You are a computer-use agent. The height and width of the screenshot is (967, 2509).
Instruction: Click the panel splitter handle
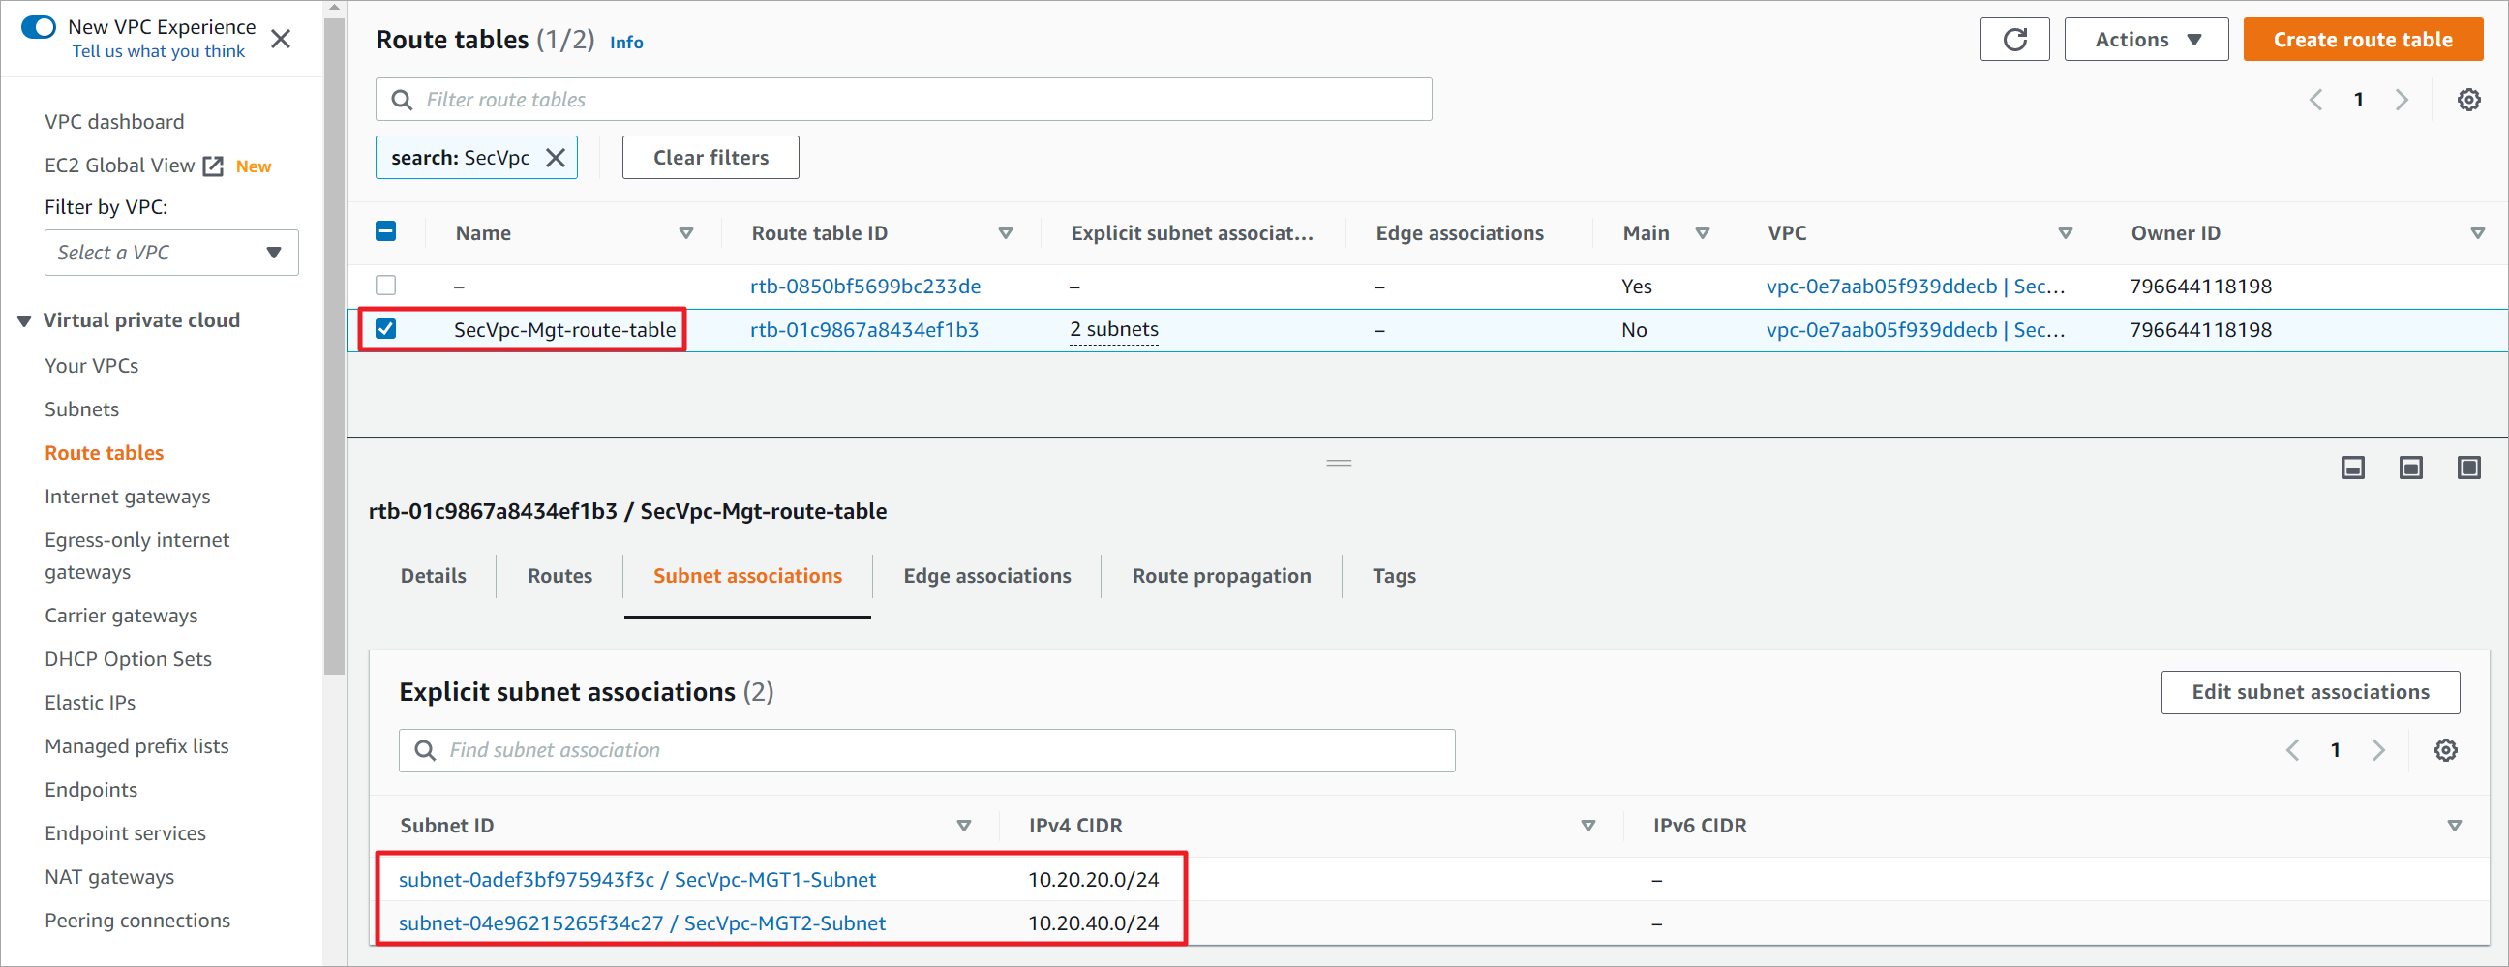pos(1339,464)
